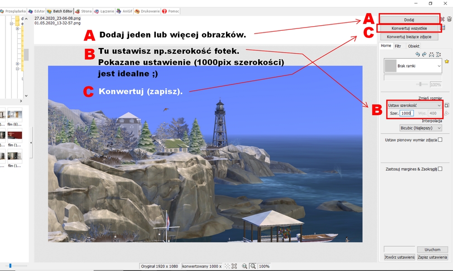Screen dimensions: 453x271
Task: Rotate image counter-clockwise with the left arrow icon
Action: (417, 54)
